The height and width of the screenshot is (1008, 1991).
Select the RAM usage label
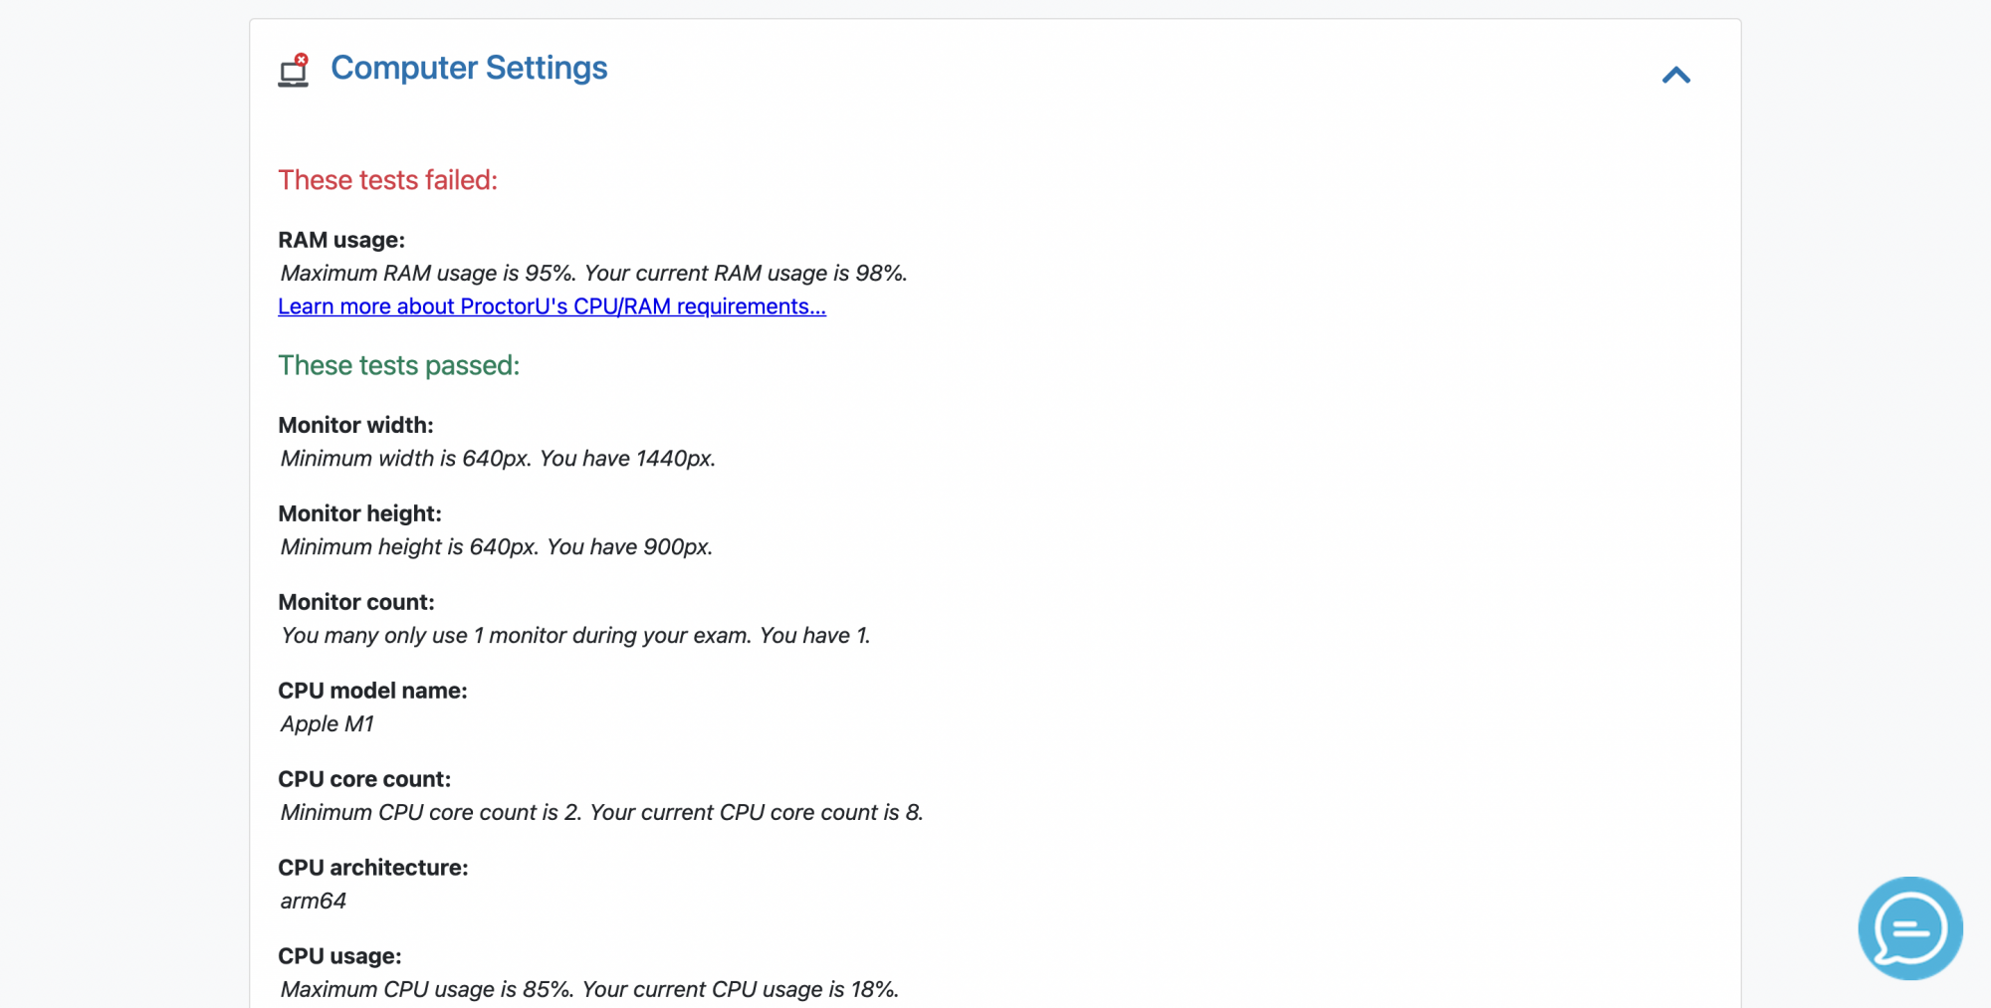pyautogui.click(x=341, y=240)
